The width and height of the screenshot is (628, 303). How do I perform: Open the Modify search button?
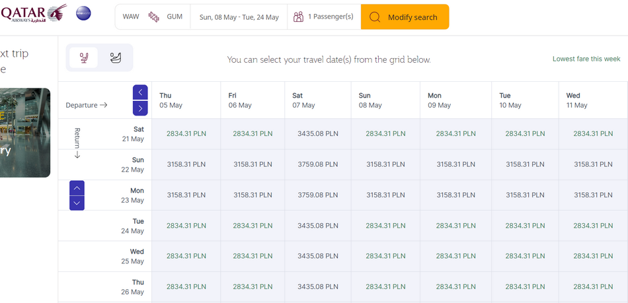405,17
